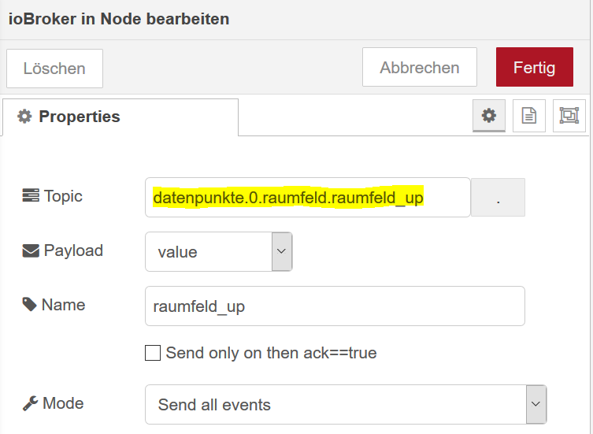
Task: Open node appearance settings icon
Action: click(569, 116)
